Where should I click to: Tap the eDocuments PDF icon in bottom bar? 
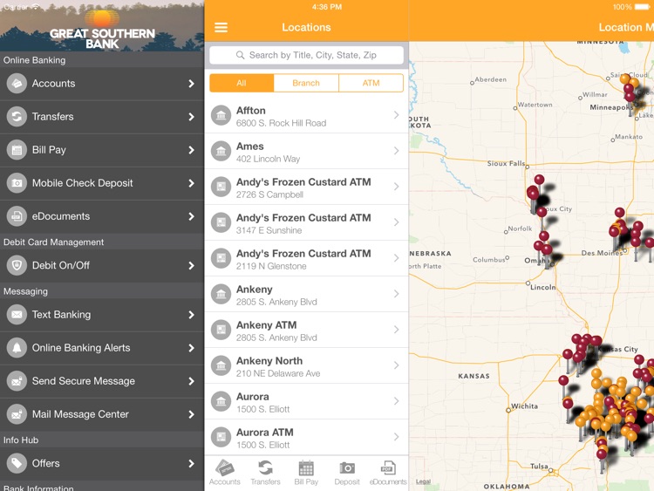388,467
